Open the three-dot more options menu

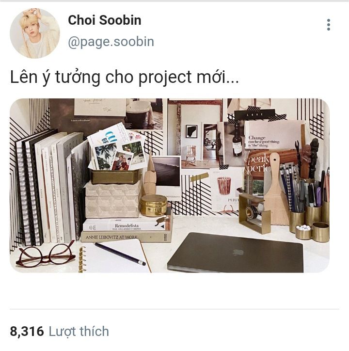329,25
